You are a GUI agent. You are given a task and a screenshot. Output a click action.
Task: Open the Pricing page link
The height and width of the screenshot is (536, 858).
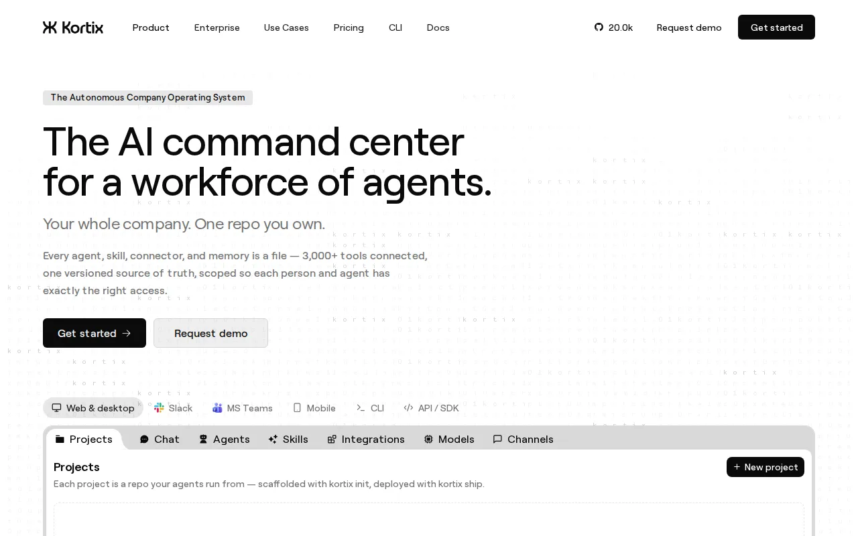pyautogui.click(x=349, y=27)
